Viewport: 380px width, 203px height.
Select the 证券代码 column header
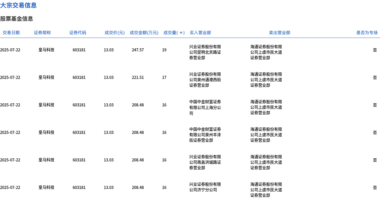78,33
